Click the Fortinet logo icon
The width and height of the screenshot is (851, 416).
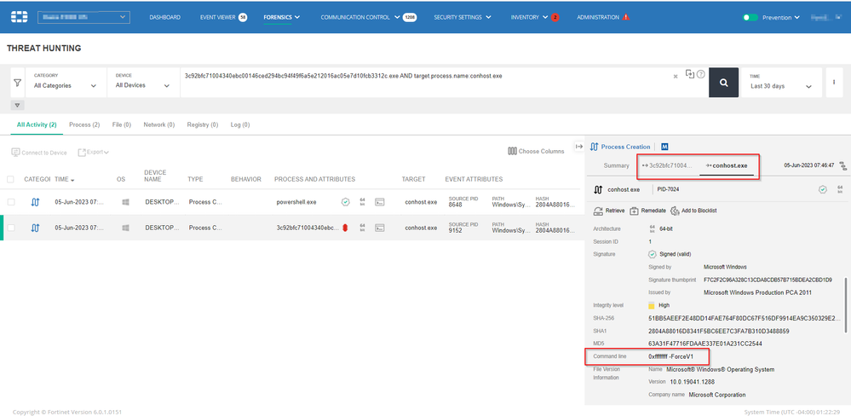click(19, 17)
